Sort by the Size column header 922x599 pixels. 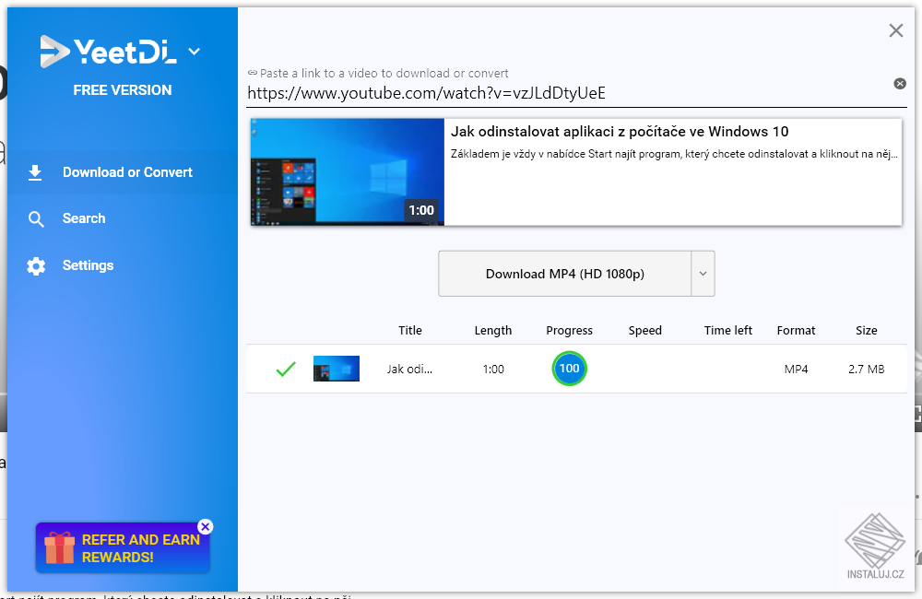[866, 330]
